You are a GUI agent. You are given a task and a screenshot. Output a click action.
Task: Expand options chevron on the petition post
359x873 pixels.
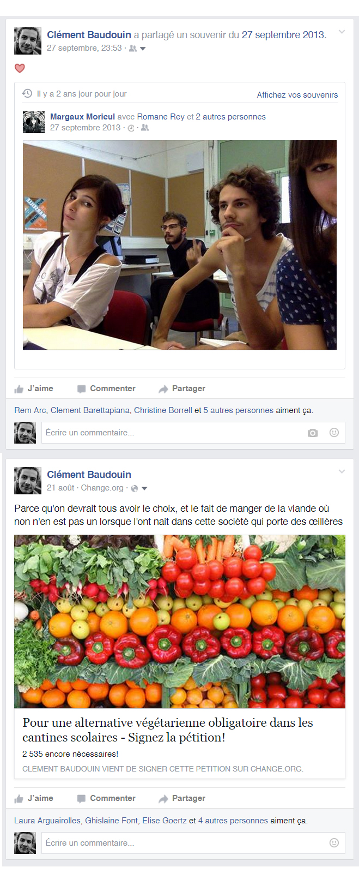pyautogui.click(x=342, y=471)
